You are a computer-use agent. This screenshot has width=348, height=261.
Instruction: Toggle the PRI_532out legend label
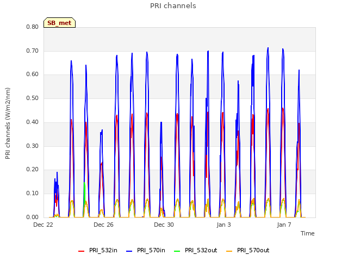(201, 250)
